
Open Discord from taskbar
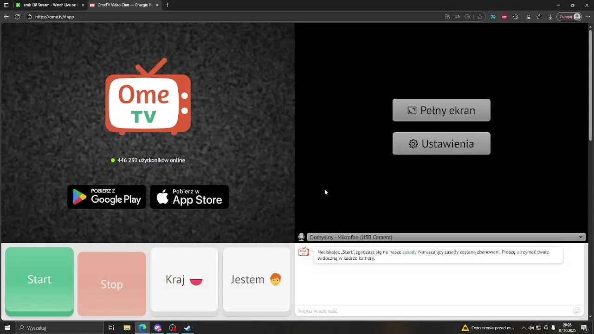point(157,328)
